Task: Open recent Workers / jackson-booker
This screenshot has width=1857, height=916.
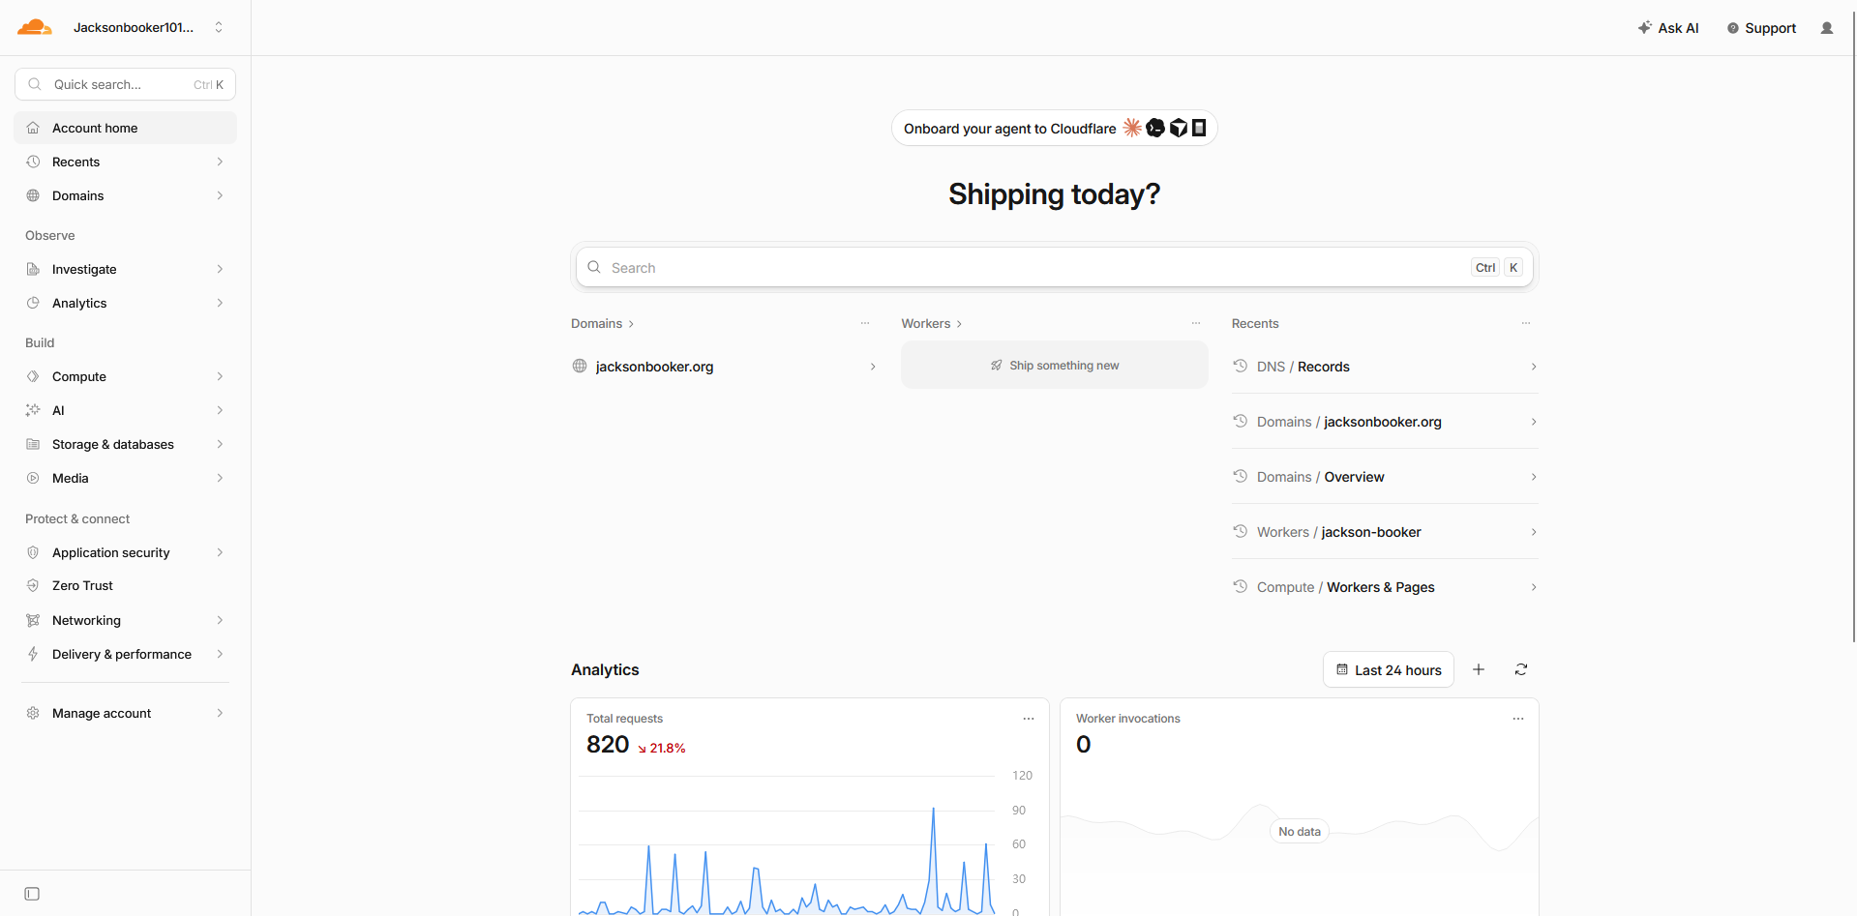Action: pyautogui.click(x=1385, y=532)
